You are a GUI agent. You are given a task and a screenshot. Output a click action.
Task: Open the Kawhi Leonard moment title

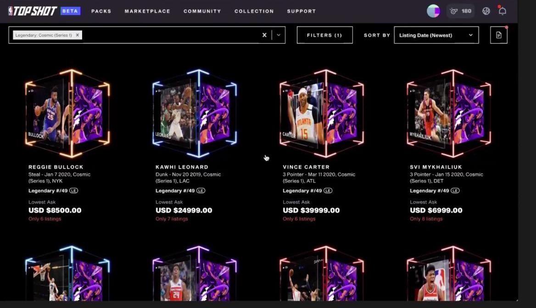[x=182, y=167]
